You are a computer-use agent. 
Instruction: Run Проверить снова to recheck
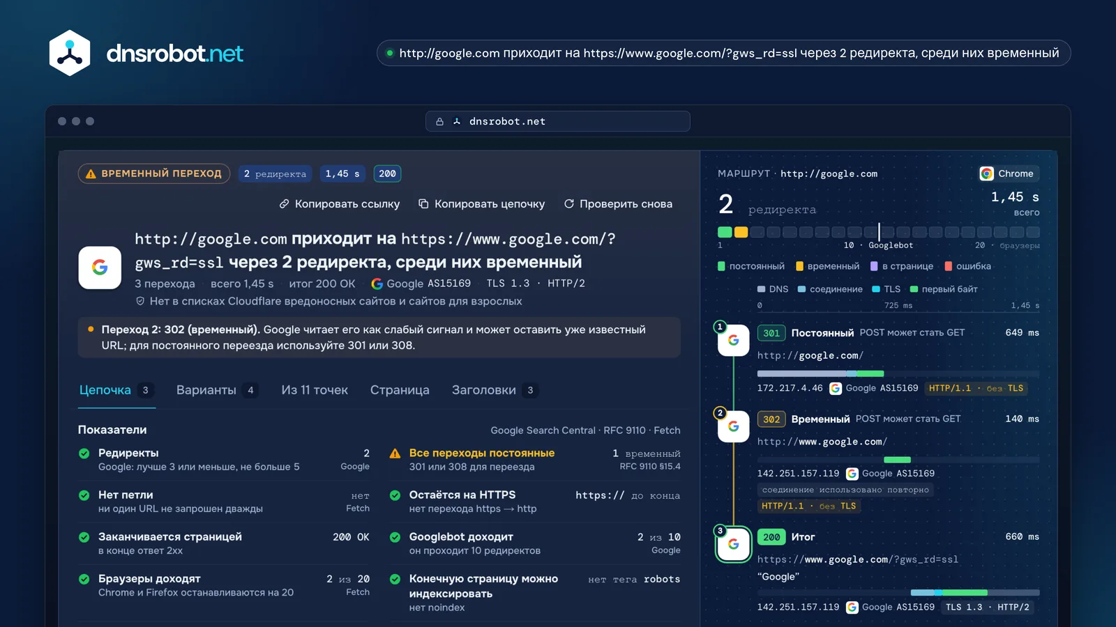coord(618,204)
